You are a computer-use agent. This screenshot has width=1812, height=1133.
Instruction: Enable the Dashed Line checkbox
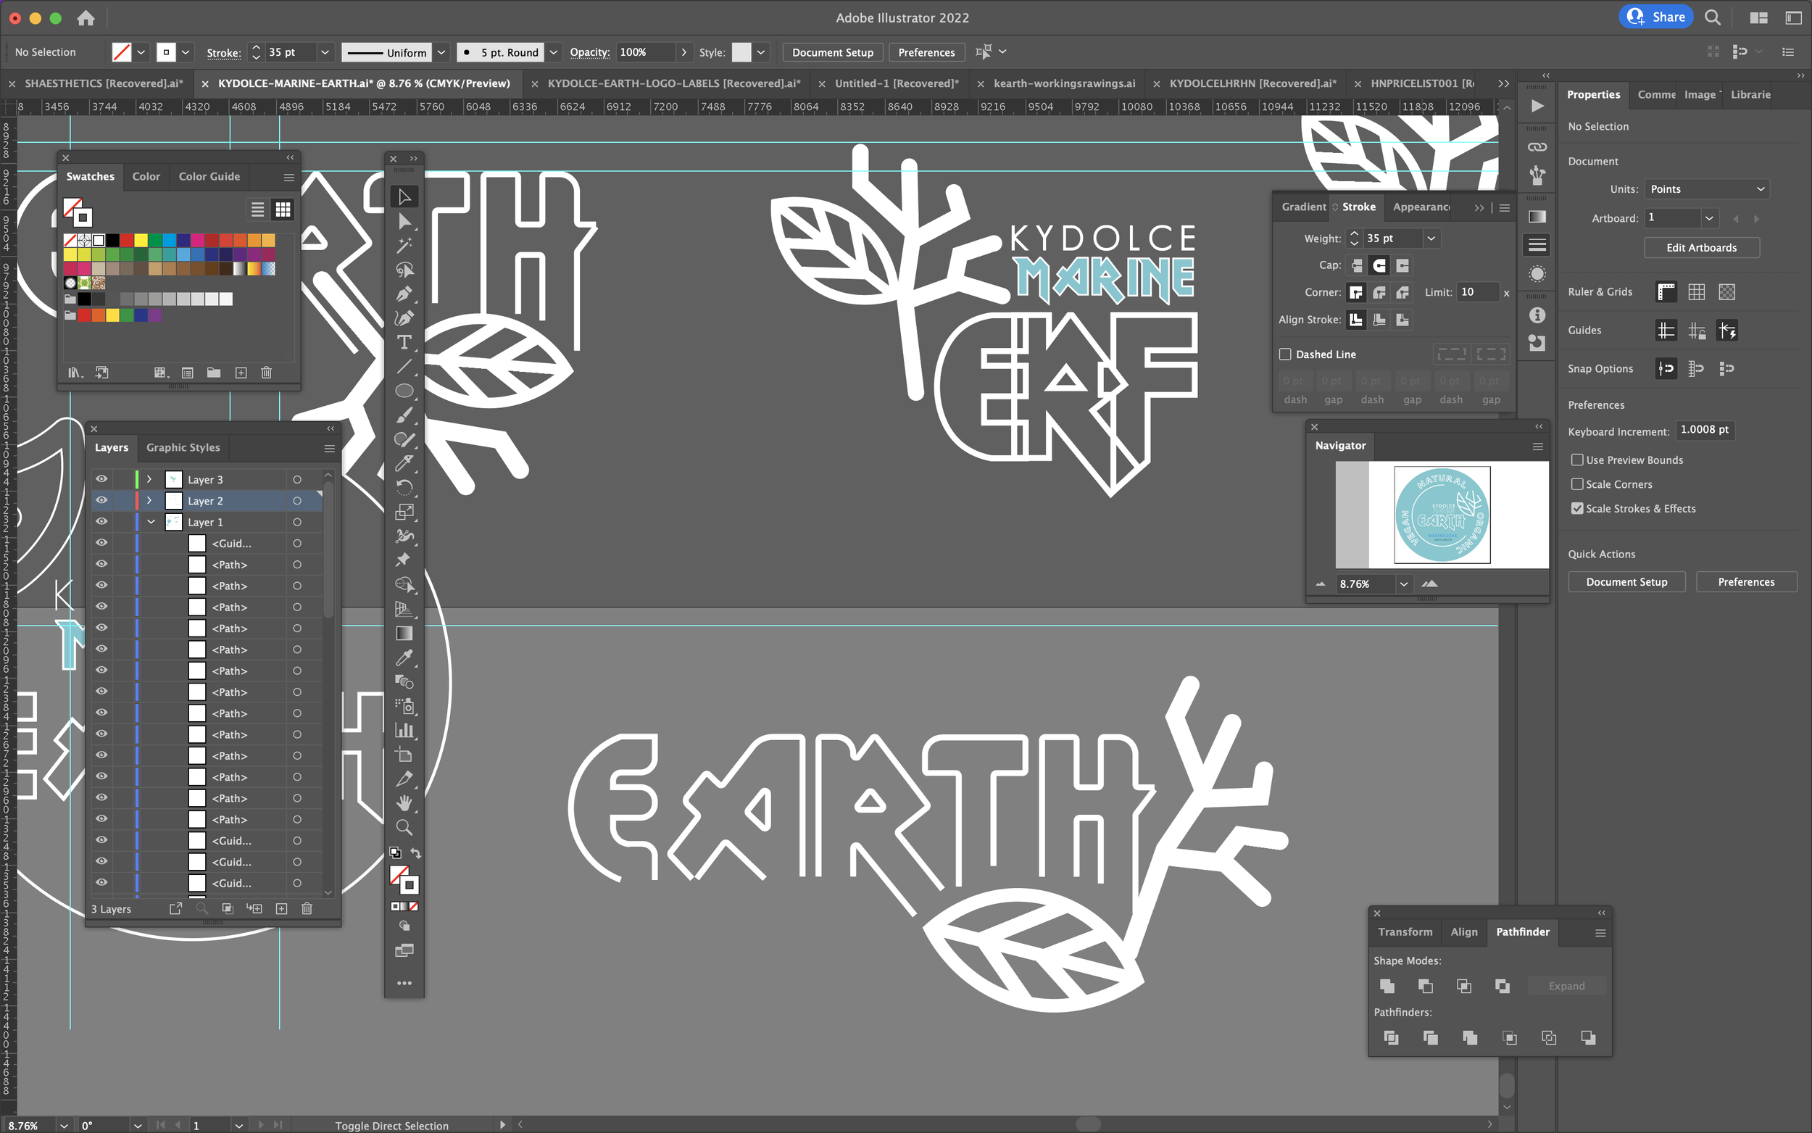pos(1285,354)
